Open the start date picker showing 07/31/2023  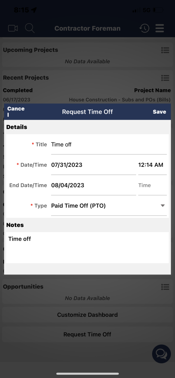tap(94, 165)
